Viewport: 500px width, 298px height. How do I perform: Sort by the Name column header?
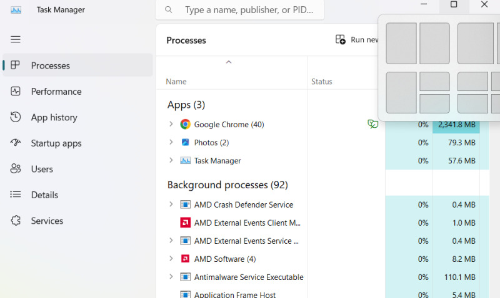coord(176,82)
